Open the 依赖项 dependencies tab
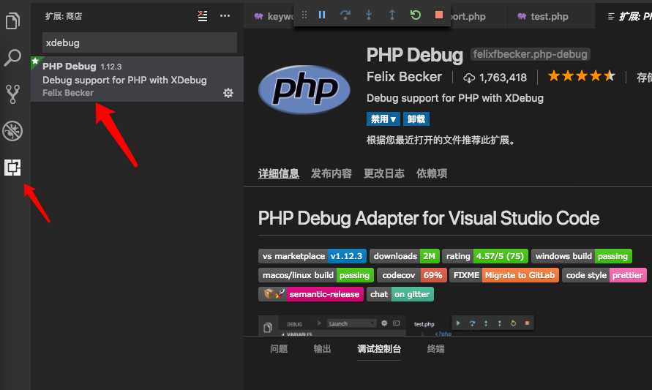Viewport: 652px width, 390px height. coord(432,173)
